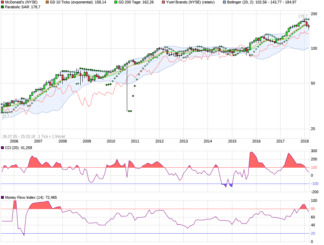Image resolution: width=324 pixels, height=245 pixels.
Task: Click the red McDonald's legend color square
Action: 2,2
